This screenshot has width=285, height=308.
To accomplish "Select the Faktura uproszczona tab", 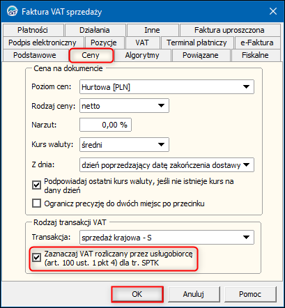I will tap(229, 30).
